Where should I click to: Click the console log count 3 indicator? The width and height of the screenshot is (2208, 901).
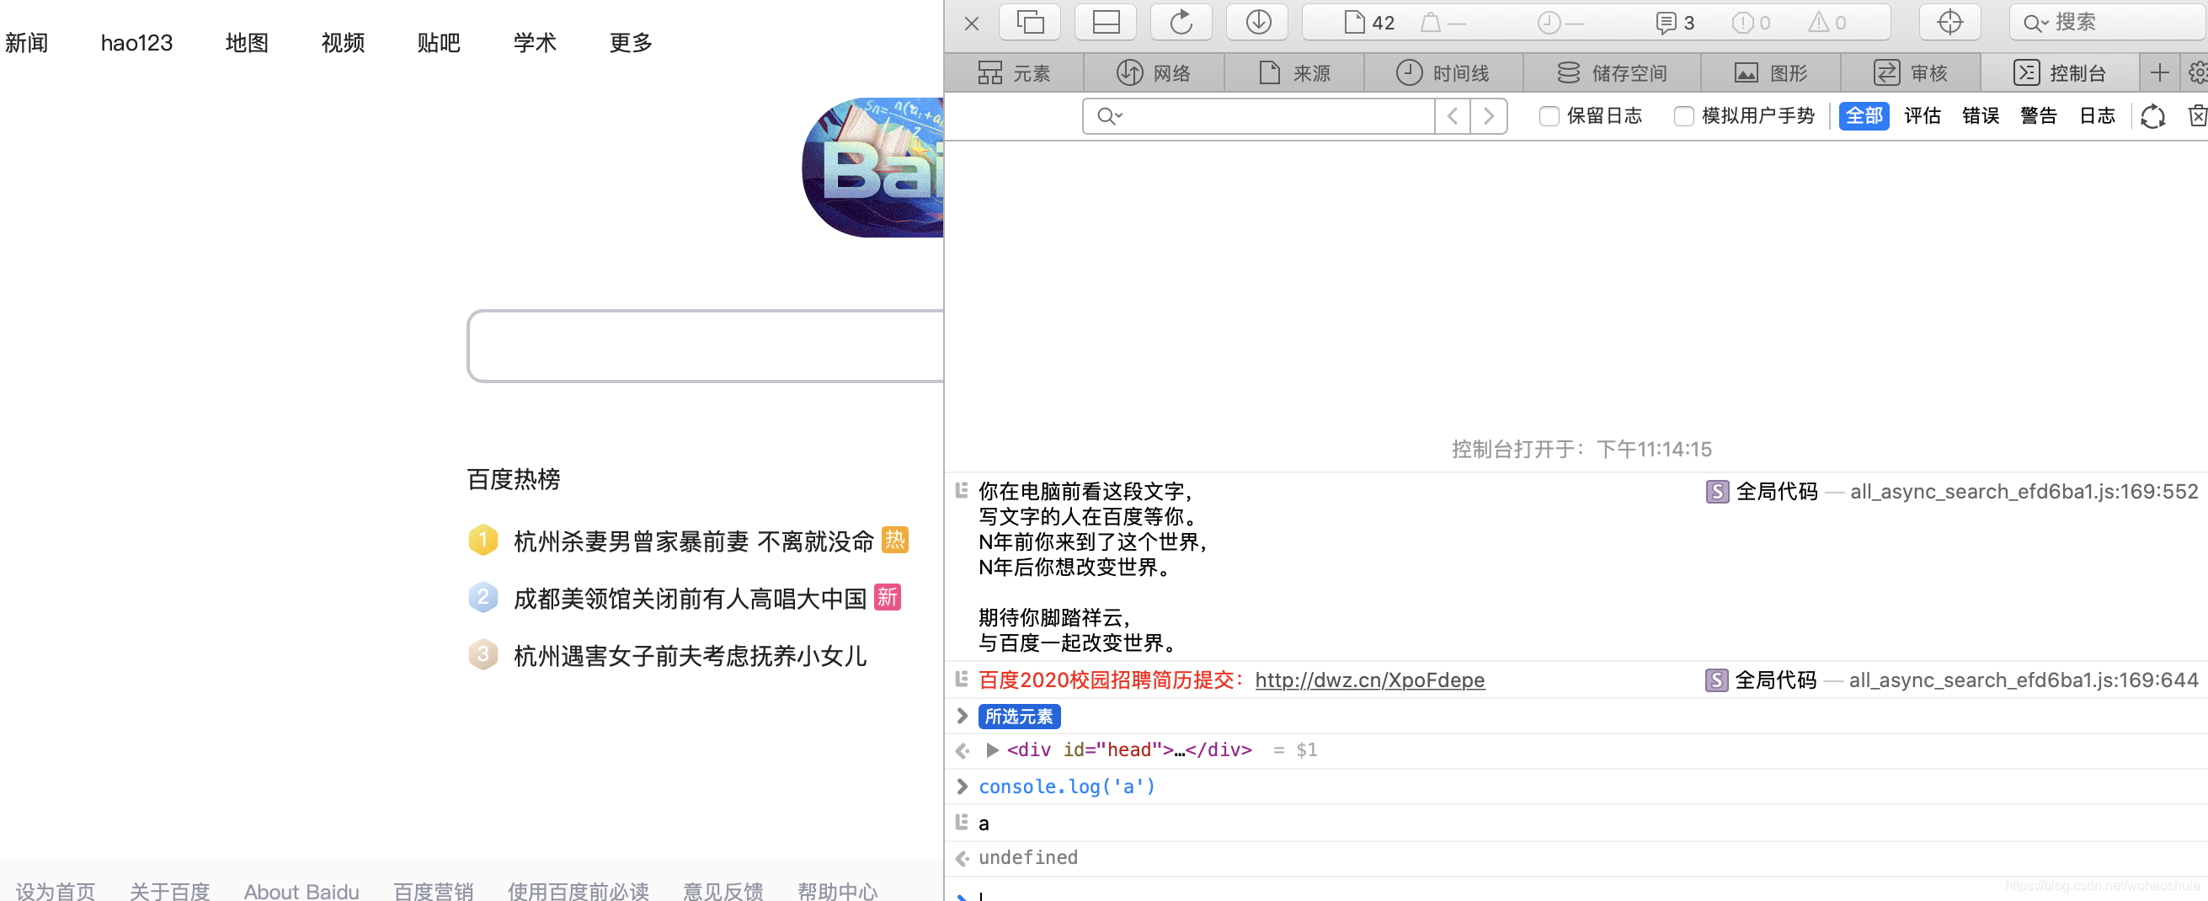(x=1674, y=23)
